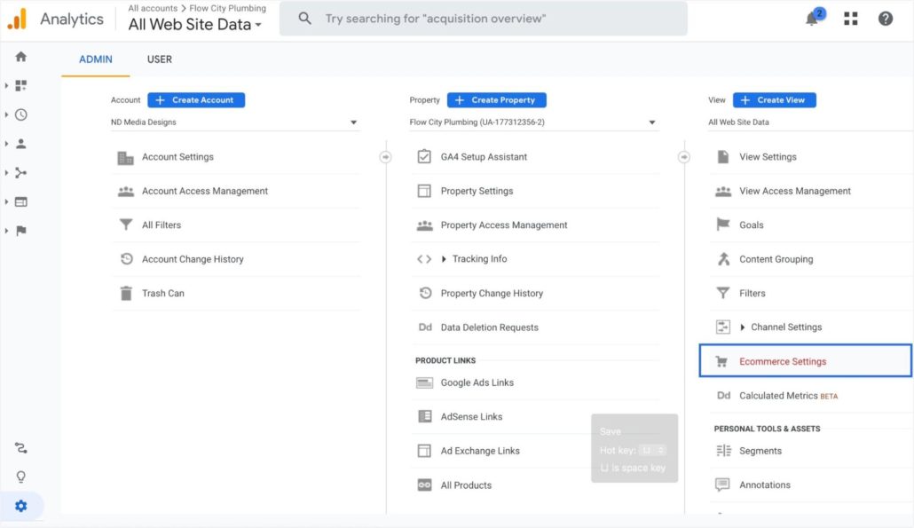Viewport: 914px width, 528px height.
Task: Open Realtime clock icon in sidebar
Action: [21, 114]
